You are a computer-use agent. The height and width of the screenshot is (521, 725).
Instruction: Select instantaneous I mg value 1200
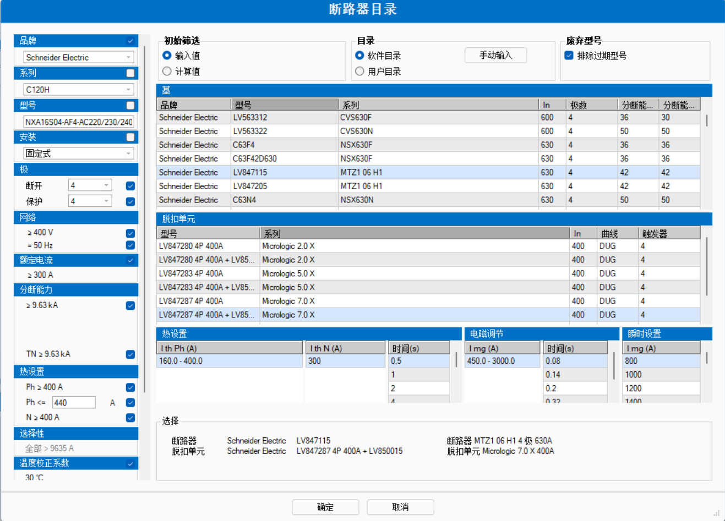pyautogui.click(x=662, y=388)
